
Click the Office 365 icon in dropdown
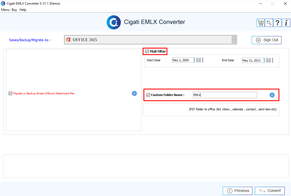point(68,40)
